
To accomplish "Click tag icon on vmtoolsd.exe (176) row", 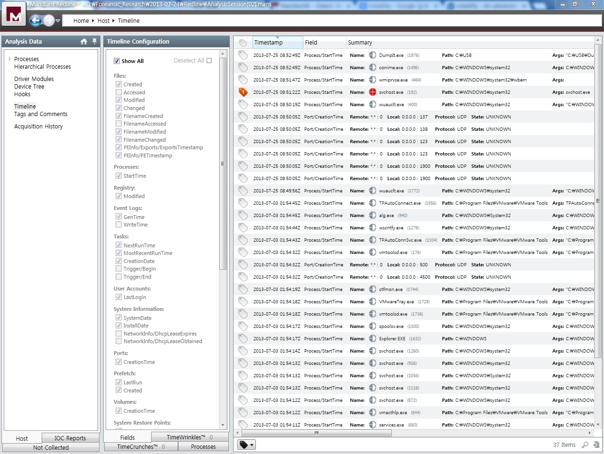I will pyautogui.click(x=243, y=253).
